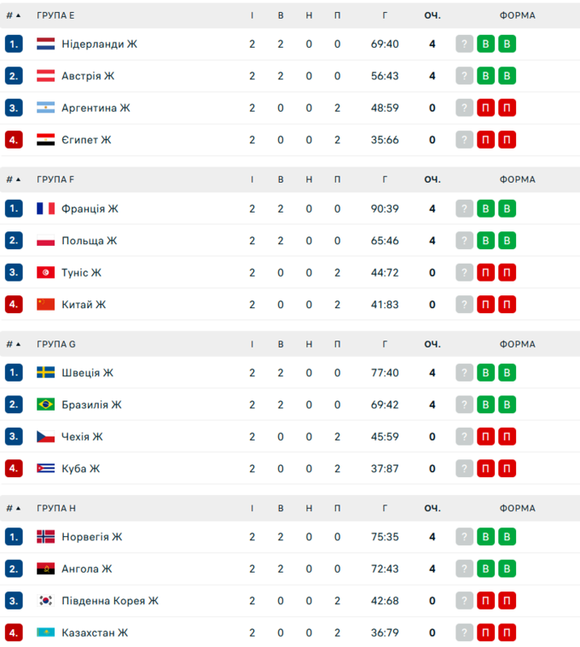
Task: Click the ОЧ. column header in Група F
Action: point(432,179)
